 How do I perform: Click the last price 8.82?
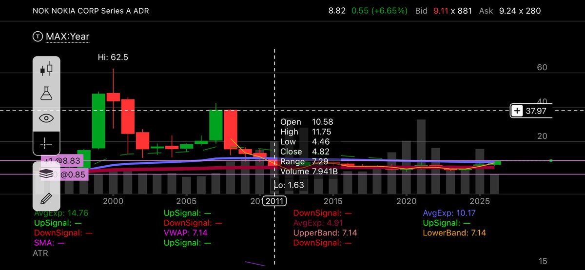tap(337, 10)
